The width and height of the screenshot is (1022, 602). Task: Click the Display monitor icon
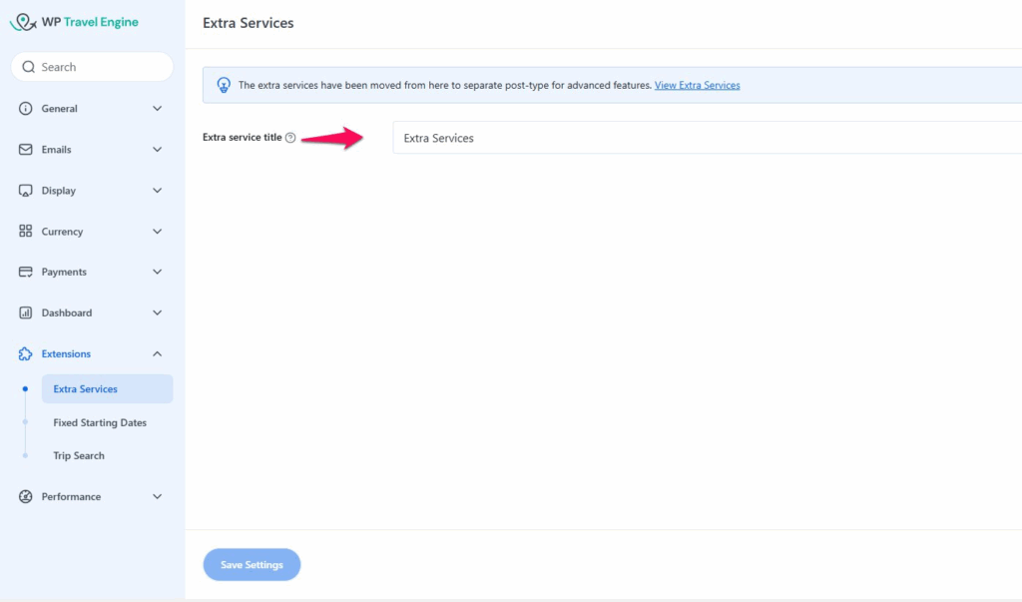click(x=26, y=191)
